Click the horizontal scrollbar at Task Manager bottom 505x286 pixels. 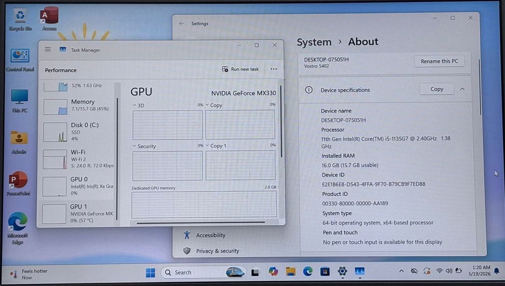coord(201,222)
